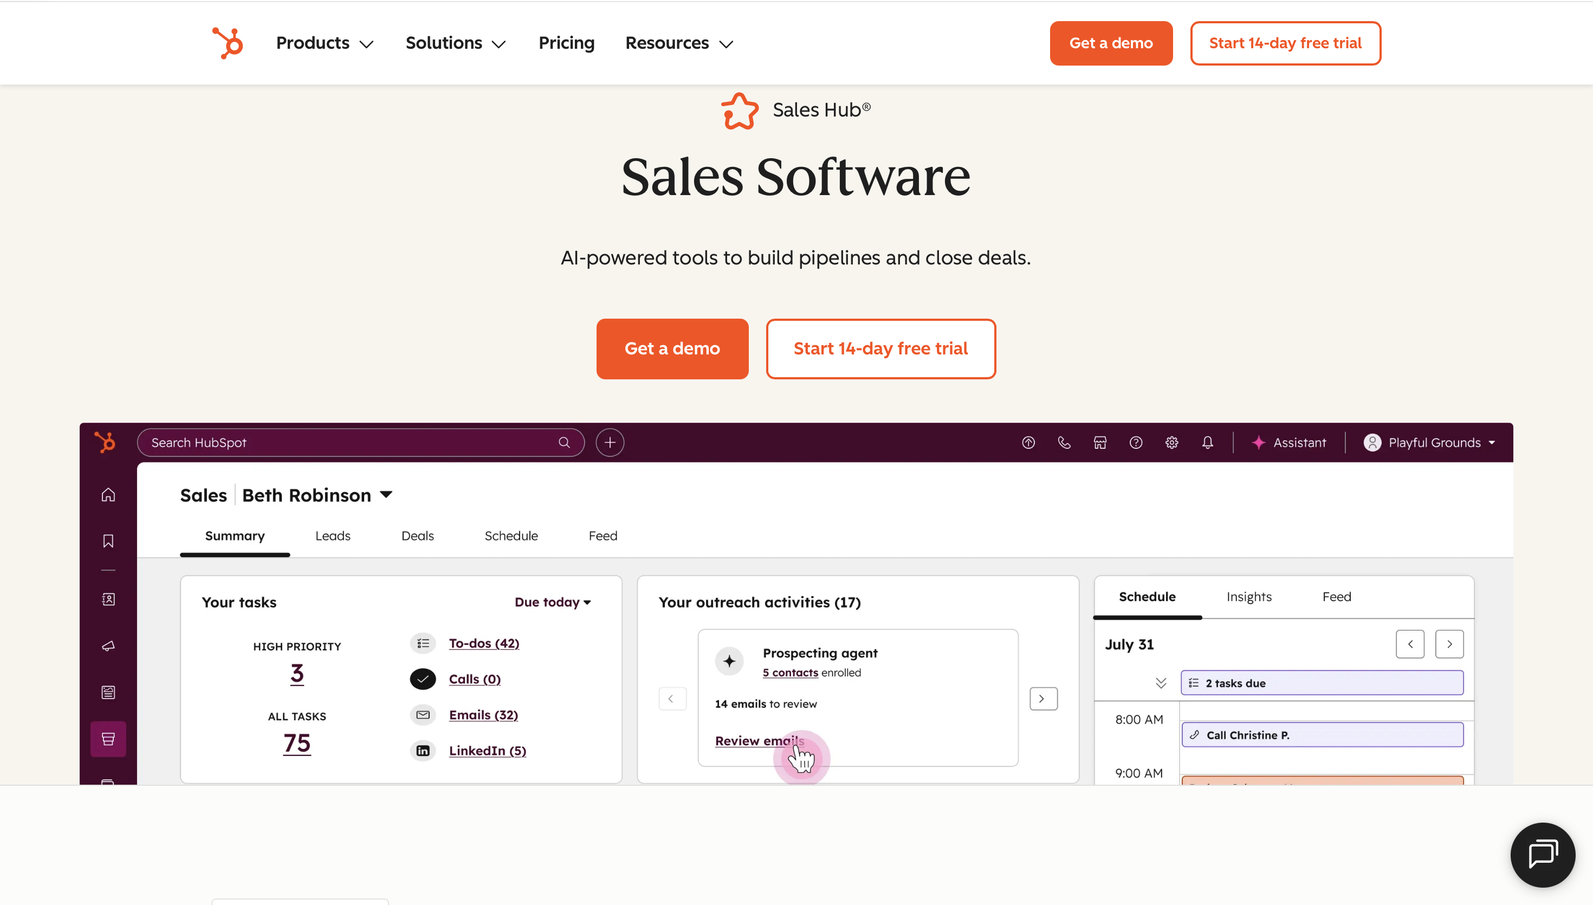
Task: Open the contacts icon in the sidebar
Action: pos(108,599)
